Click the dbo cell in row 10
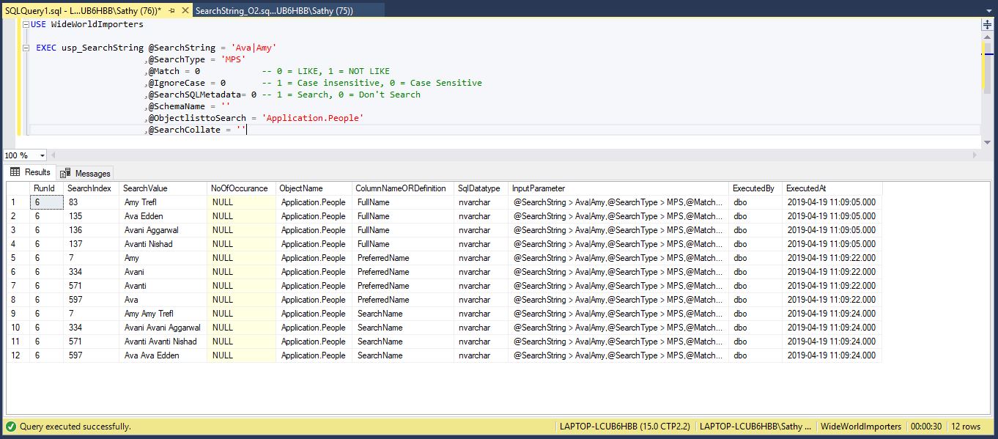This screenshot has height=439, width=998. 755,328
